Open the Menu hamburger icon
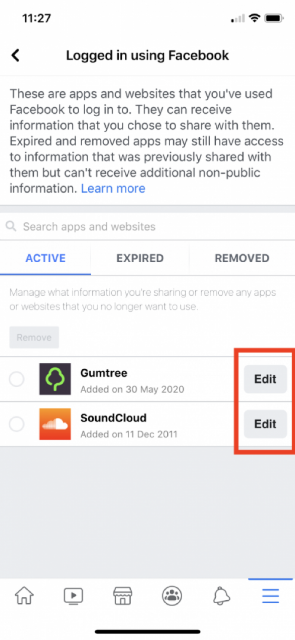This screenshot has height=640, width=295. click(270, 595)
